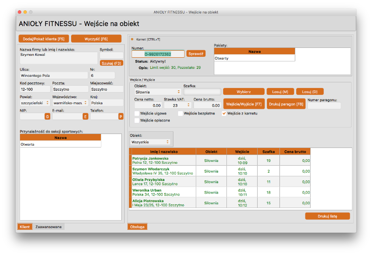Select the Obsługa tab

(x=137, y=227)
